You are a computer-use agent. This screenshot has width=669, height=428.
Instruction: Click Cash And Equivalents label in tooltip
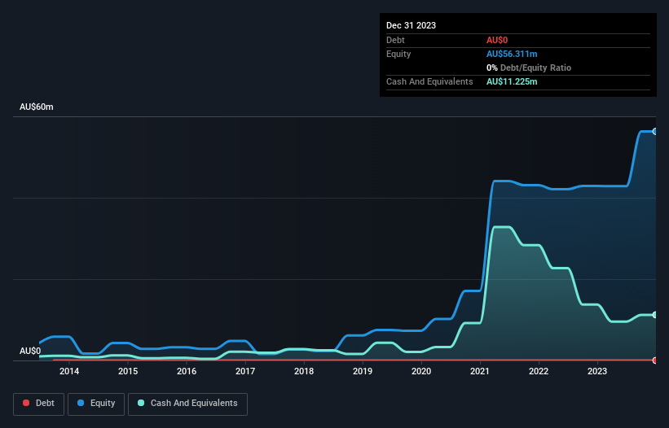(429, 81)
